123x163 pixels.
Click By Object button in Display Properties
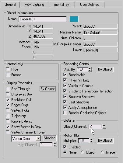point(48,89)
